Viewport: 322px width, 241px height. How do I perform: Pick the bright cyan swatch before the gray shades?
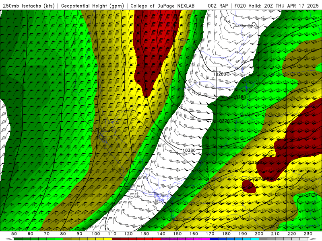pyautogui.click(x=255, y=239)
